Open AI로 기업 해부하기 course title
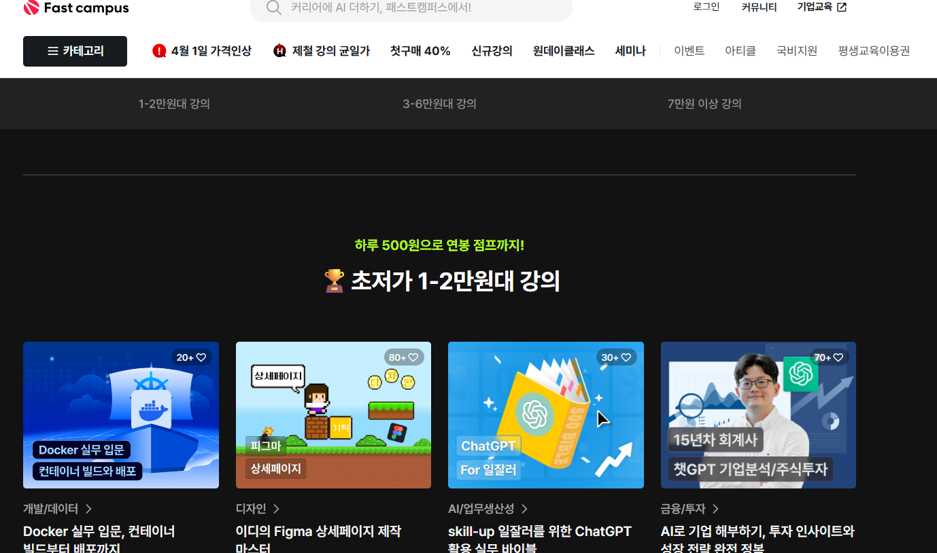 pos(757,539)
